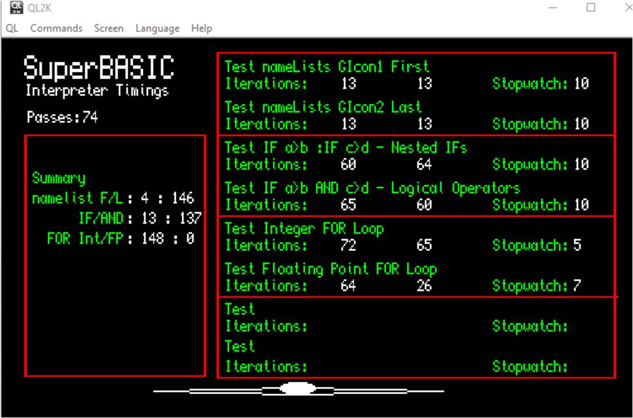This screenshot has width=633, height=418.
Task: Open the QL menu
Action: (x=12, y=28)
